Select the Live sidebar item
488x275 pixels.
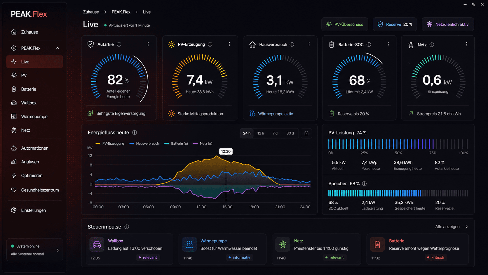pos(34,62)
